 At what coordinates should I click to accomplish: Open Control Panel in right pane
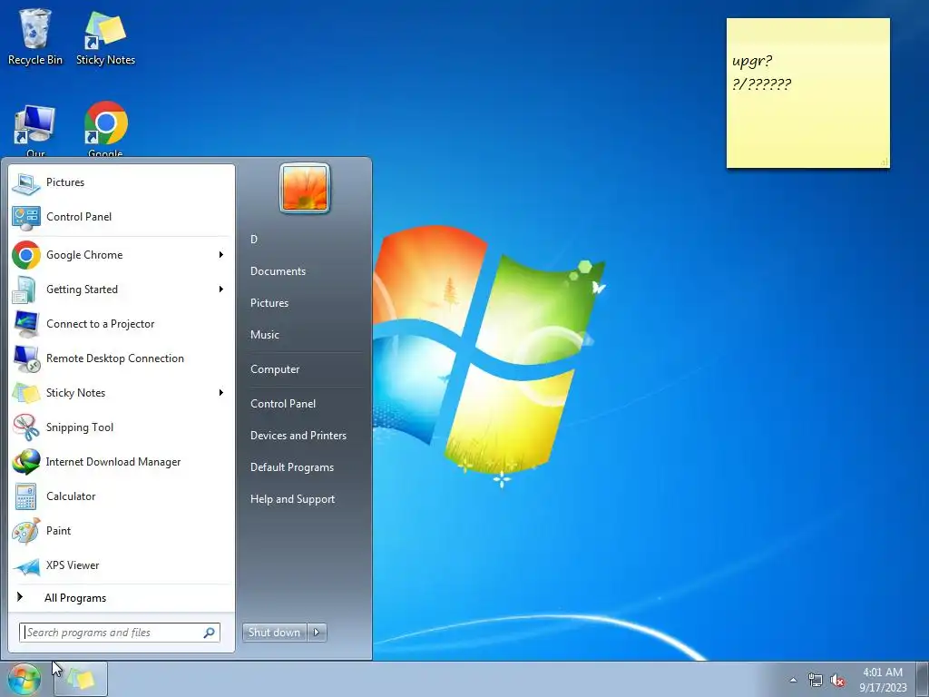pyautogui.click(x=283, y=404)
